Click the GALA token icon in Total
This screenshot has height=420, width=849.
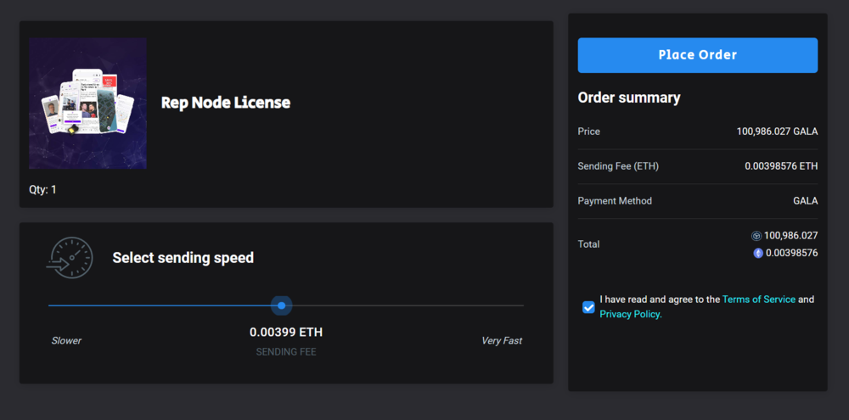(756, 236)
